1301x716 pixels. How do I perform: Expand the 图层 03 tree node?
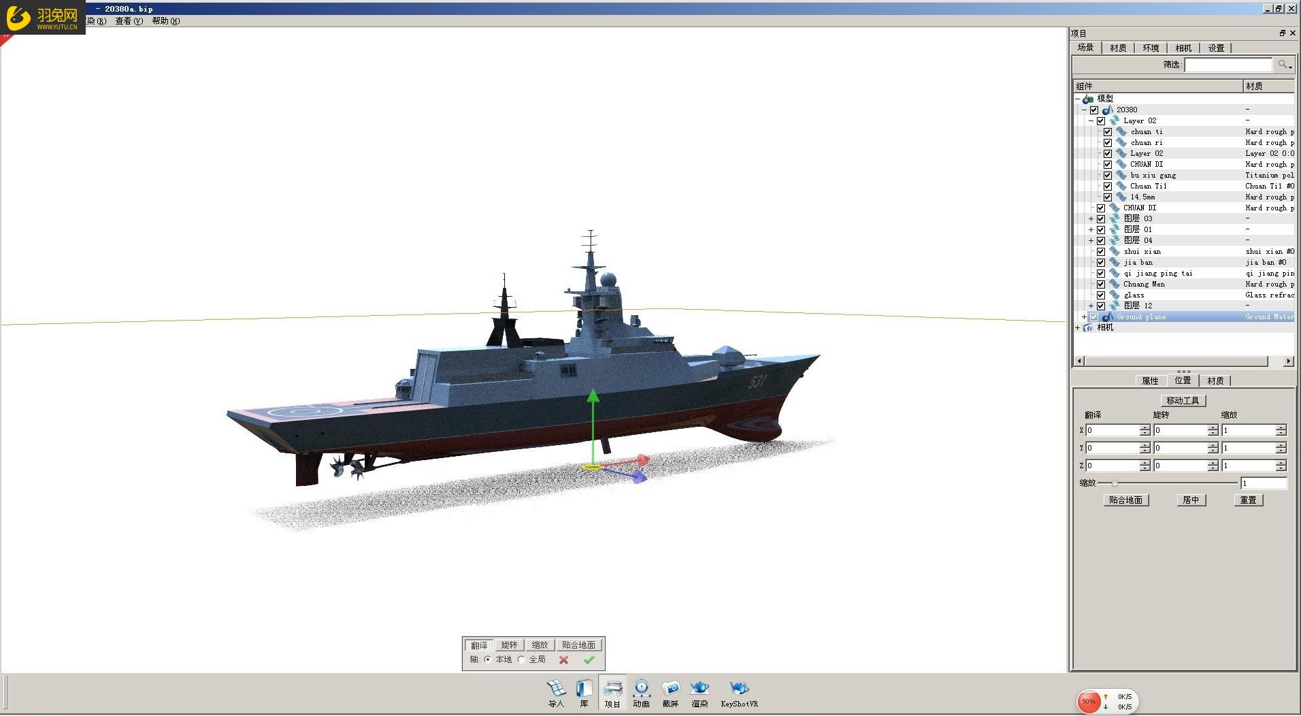click(1091, 219)
